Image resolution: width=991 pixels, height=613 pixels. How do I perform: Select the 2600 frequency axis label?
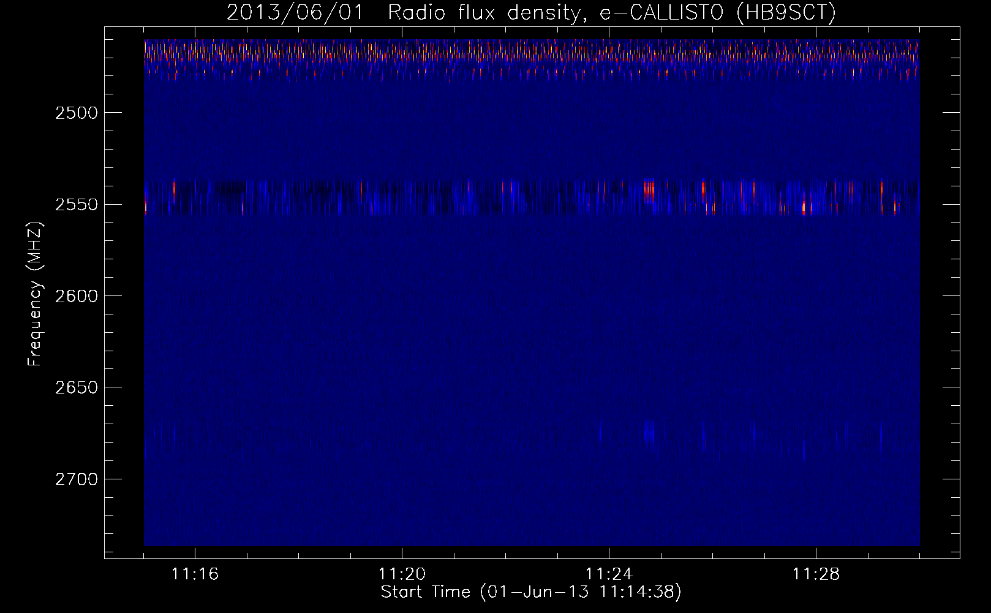pos(76,296)
